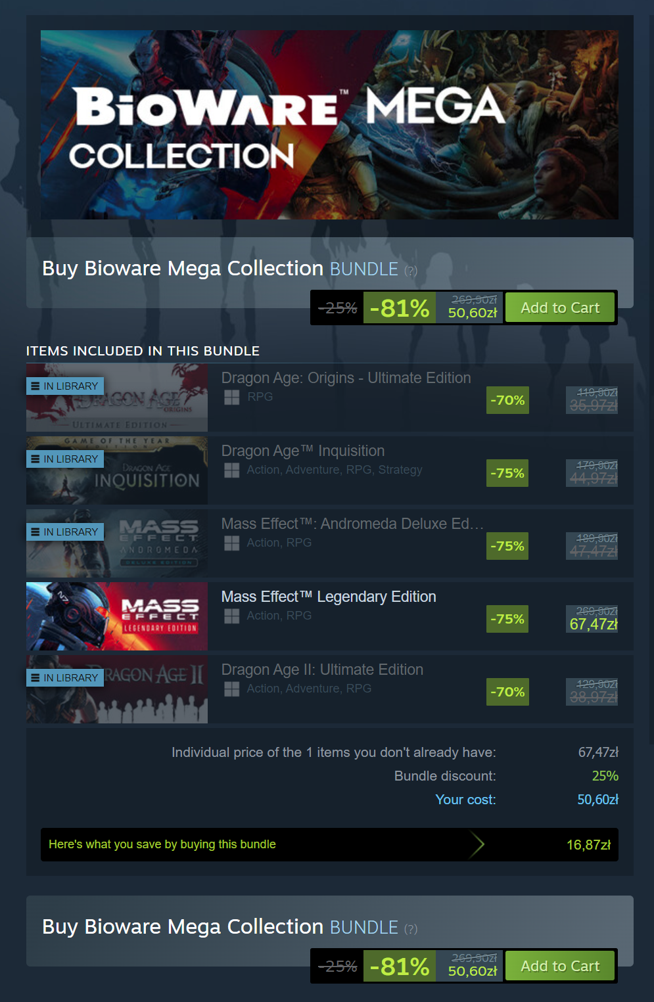Click the top Add to Cart button
This screenshot has width=654, height=1002.
pos(560,307)
